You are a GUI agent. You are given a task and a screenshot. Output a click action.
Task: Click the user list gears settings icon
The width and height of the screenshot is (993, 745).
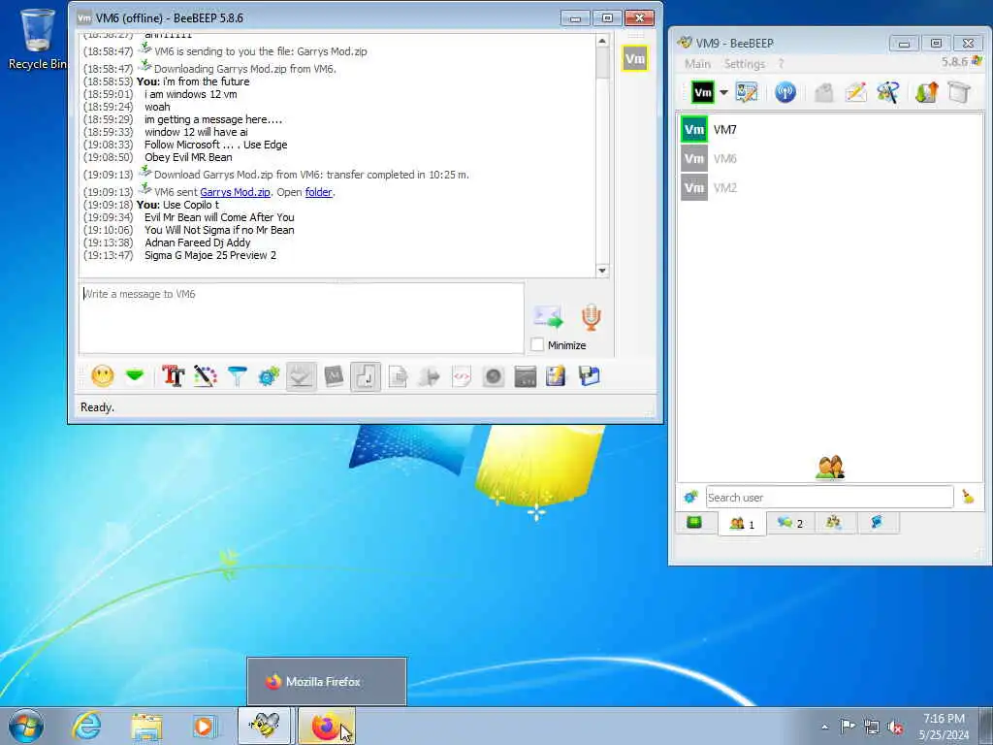tap(690, 498)
